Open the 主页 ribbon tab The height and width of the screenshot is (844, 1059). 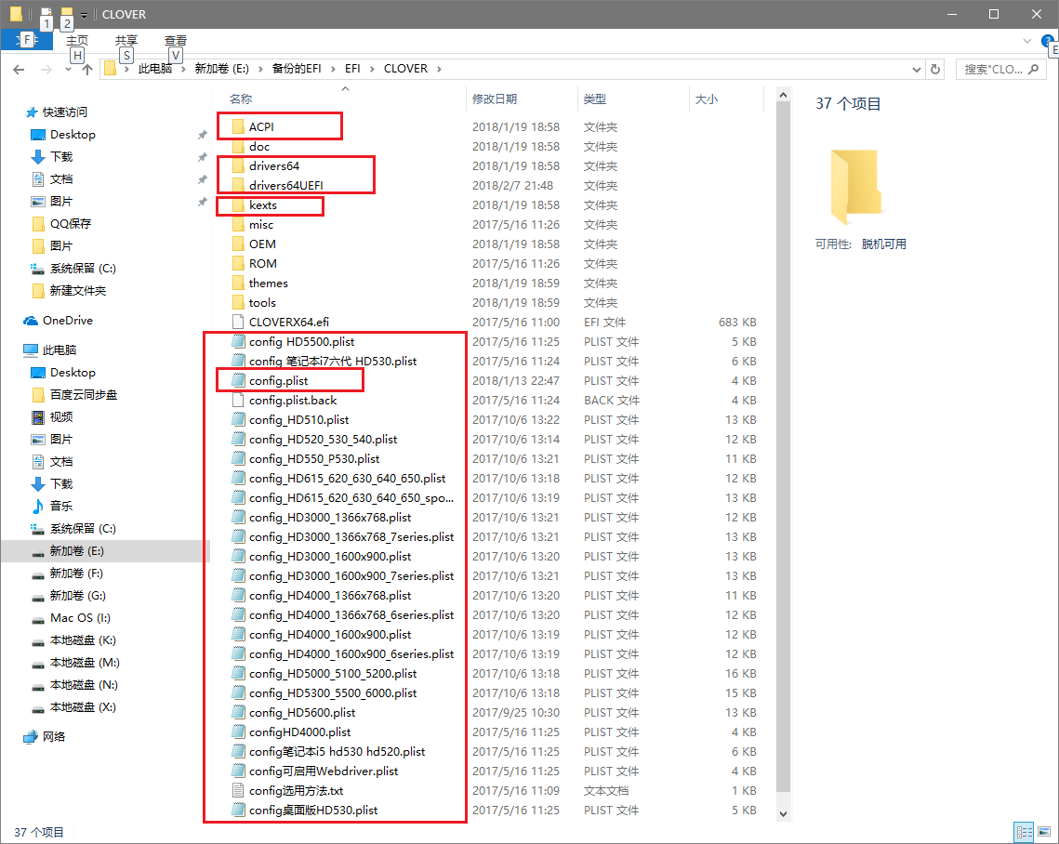point(77,41)
